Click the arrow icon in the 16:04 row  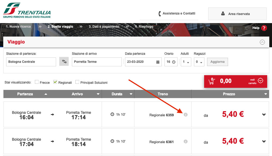pyautogui.click(x=52, y=114)
